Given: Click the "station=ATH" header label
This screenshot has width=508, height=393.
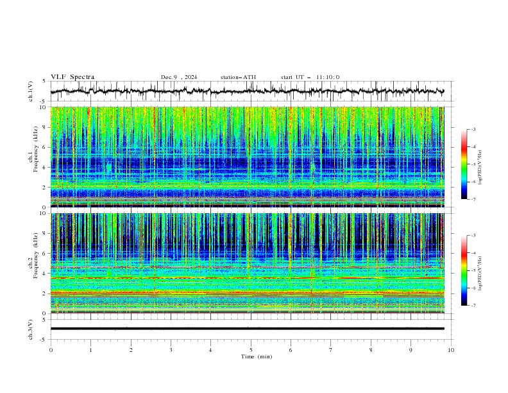Looking at the screenshot, I should (238, 77).
